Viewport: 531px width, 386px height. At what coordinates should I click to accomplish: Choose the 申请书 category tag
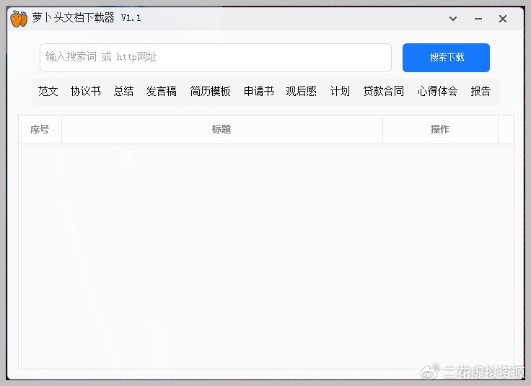click(x=259, y=91)
